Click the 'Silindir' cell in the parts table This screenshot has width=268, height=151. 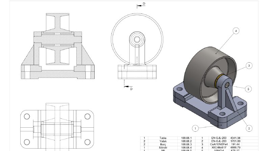coord(163,148)
